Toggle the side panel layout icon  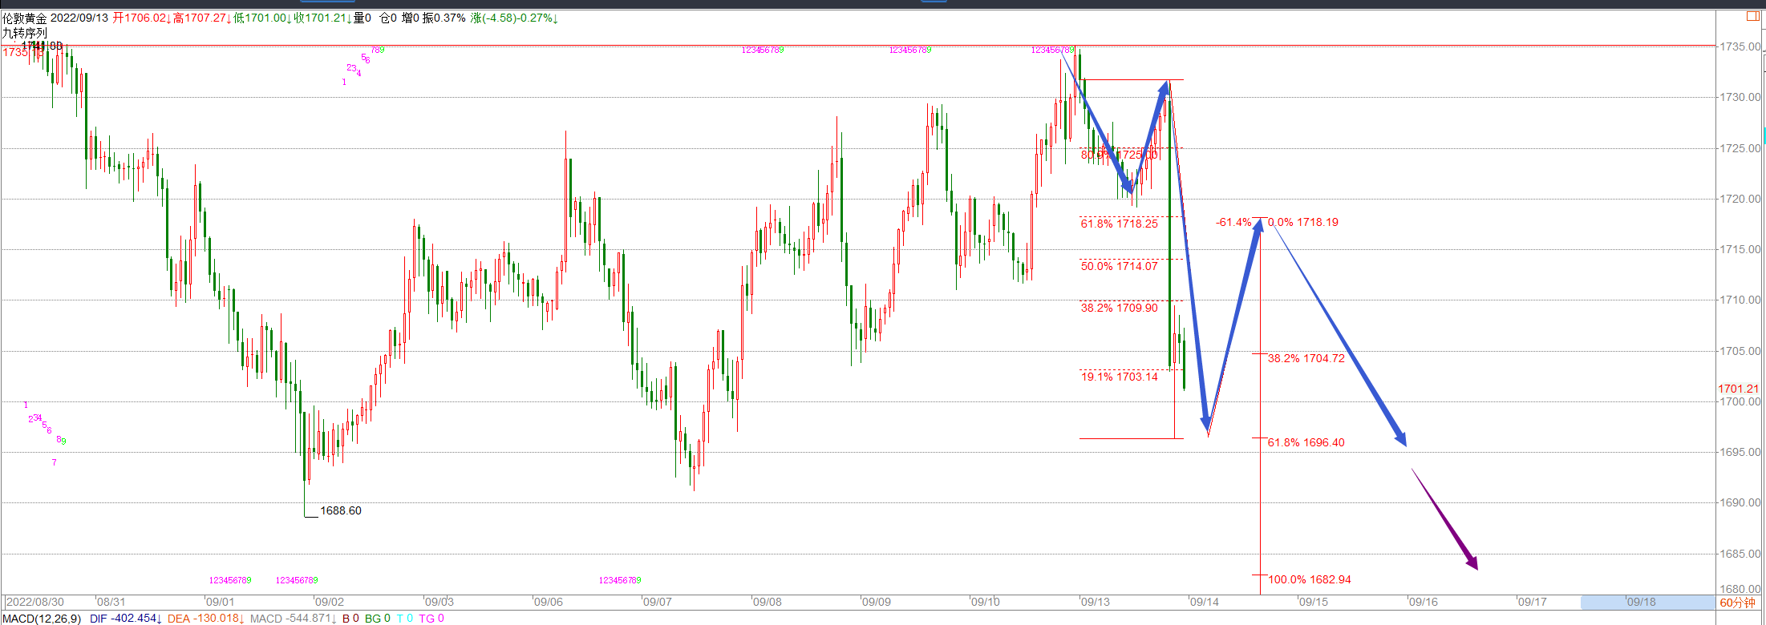1752,16
